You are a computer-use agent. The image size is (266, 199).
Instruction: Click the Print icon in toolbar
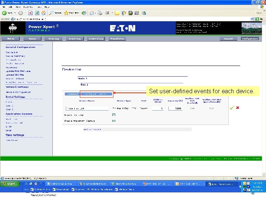(100, 13)
